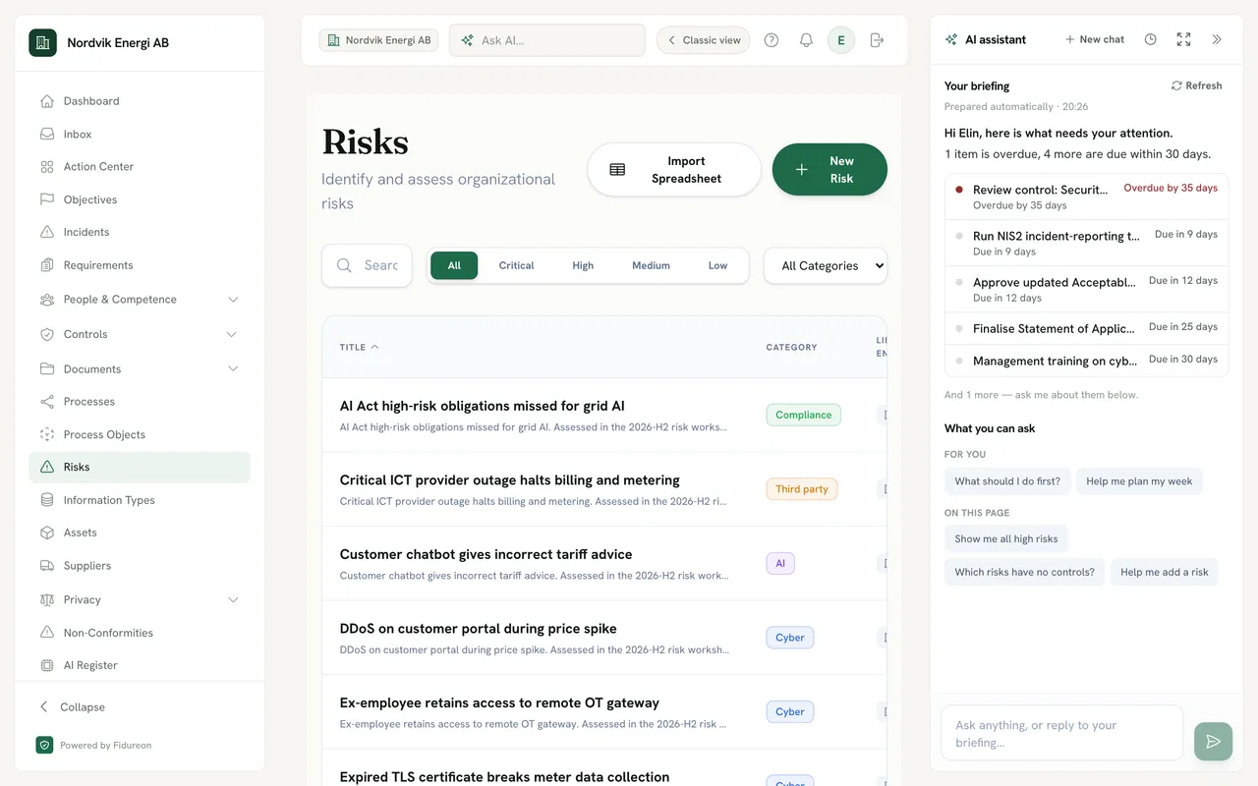Filter risks by All
This screenshot has width=1258, height=786.
coord(454,265)
